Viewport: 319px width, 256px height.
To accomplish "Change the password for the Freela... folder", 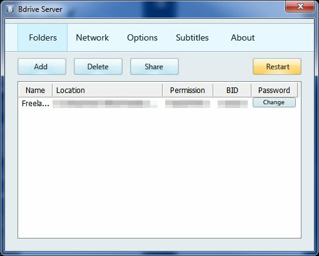I will click(x=274, y=102).
